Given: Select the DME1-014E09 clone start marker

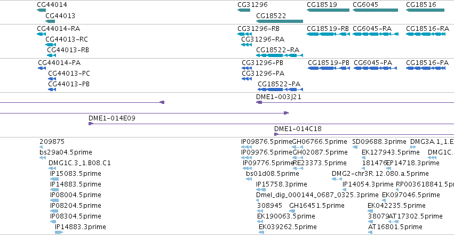Looking at the screenshot, I should 91,124.
